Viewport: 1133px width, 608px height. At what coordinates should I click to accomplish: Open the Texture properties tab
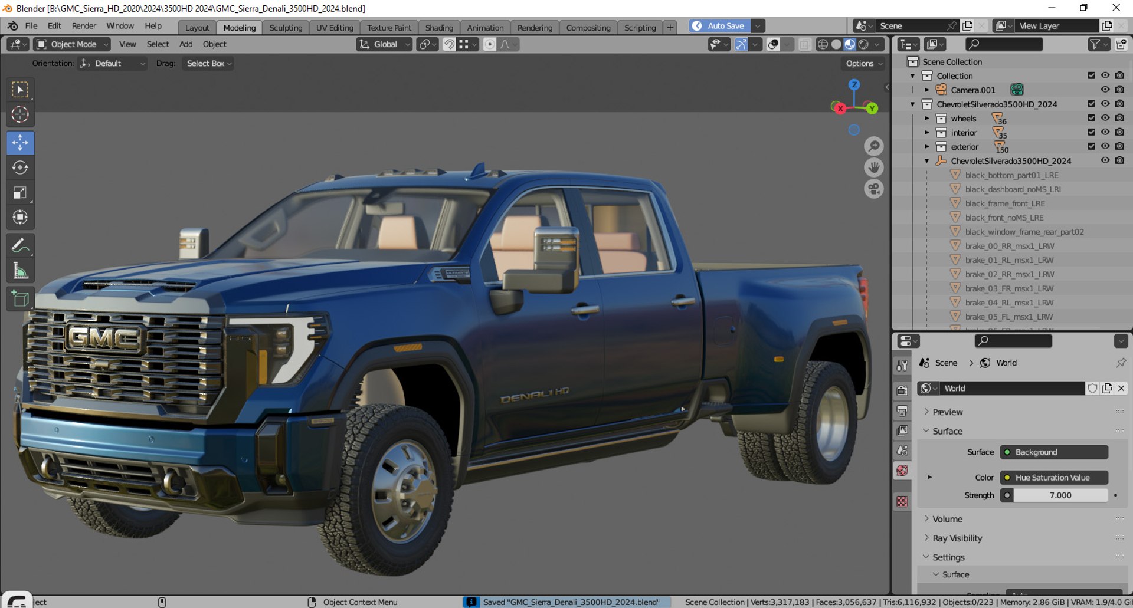[902, 502]
